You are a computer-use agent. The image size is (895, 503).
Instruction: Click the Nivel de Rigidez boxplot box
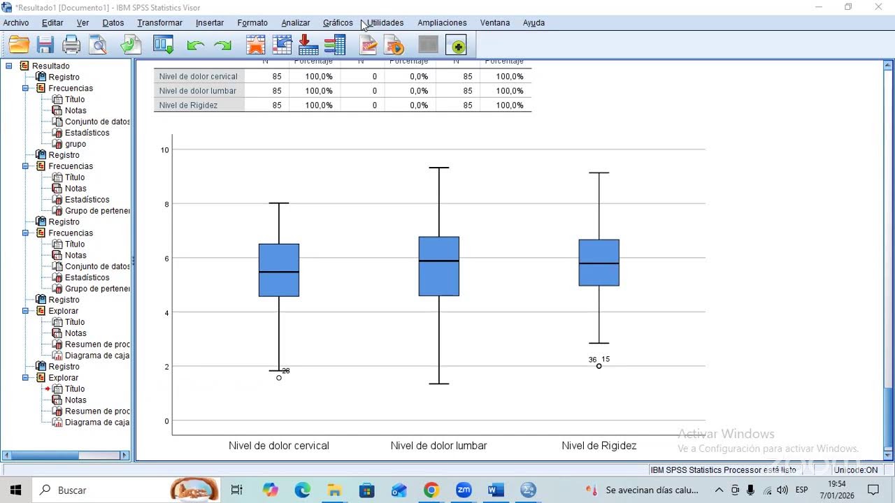(599, 263)
